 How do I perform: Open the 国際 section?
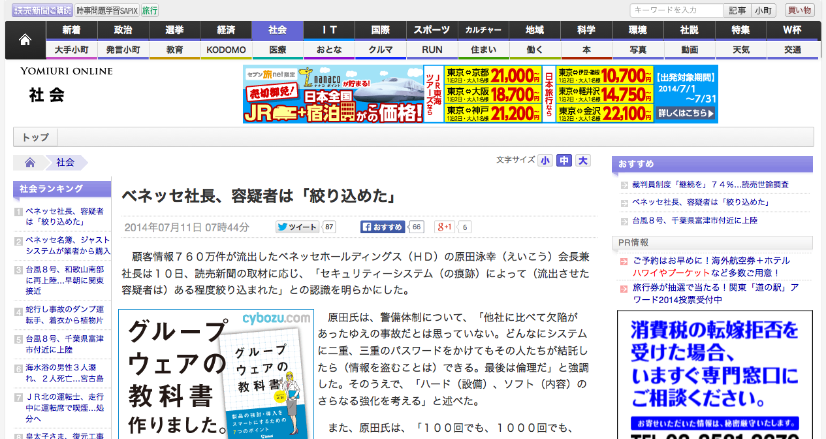pos(381,30)
